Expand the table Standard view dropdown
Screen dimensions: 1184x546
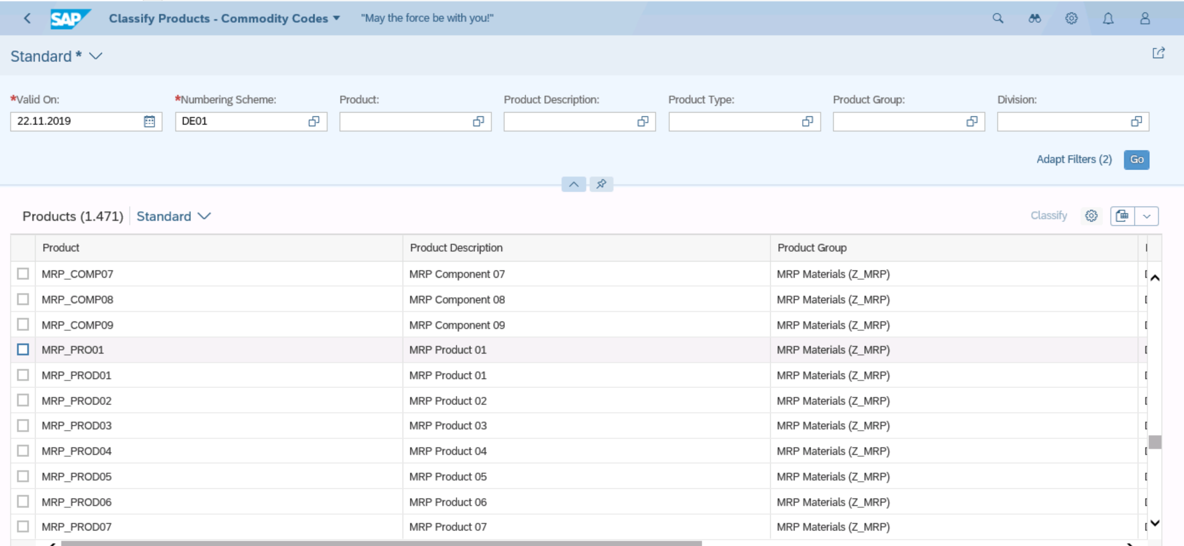[204, 216]
